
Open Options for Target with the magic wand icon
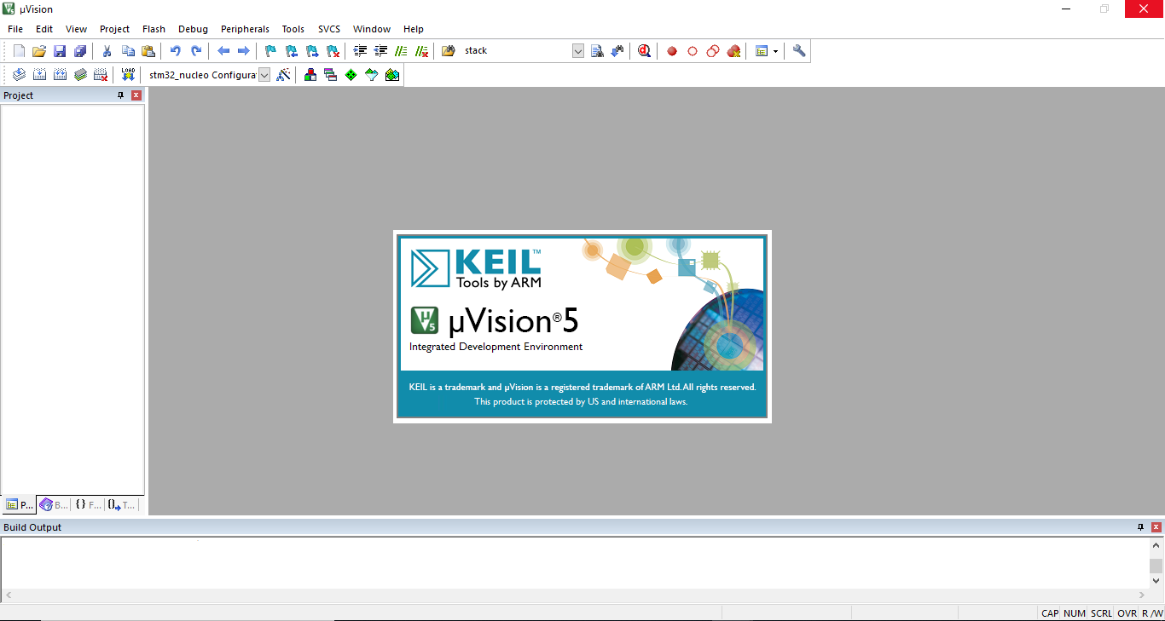point(285,74)
